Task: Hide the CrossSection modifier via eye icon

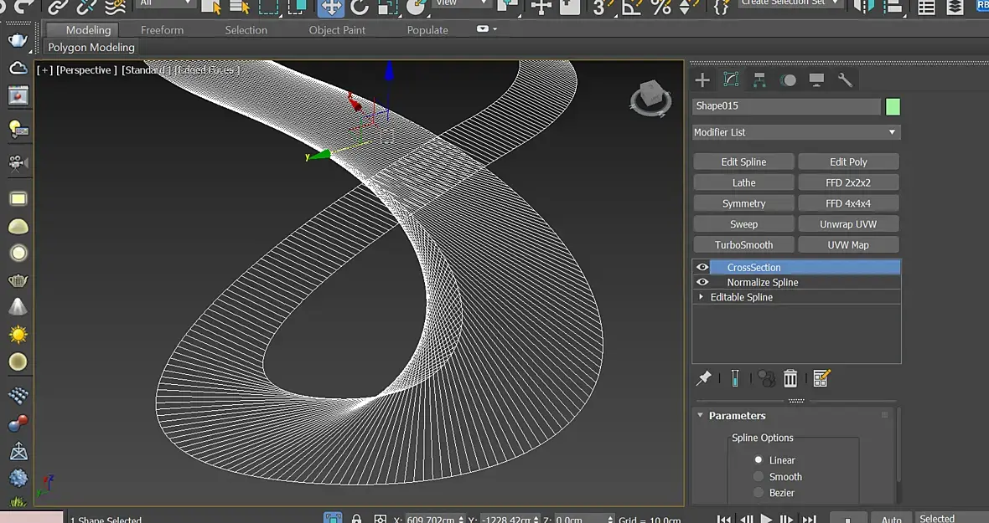Action: (702, 268)
